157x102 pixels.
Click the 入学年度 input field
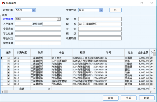tap(23, 24)
